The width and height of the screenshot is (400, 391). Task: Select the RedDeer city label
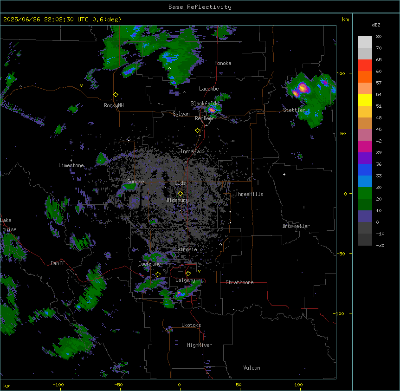[204, 118]
